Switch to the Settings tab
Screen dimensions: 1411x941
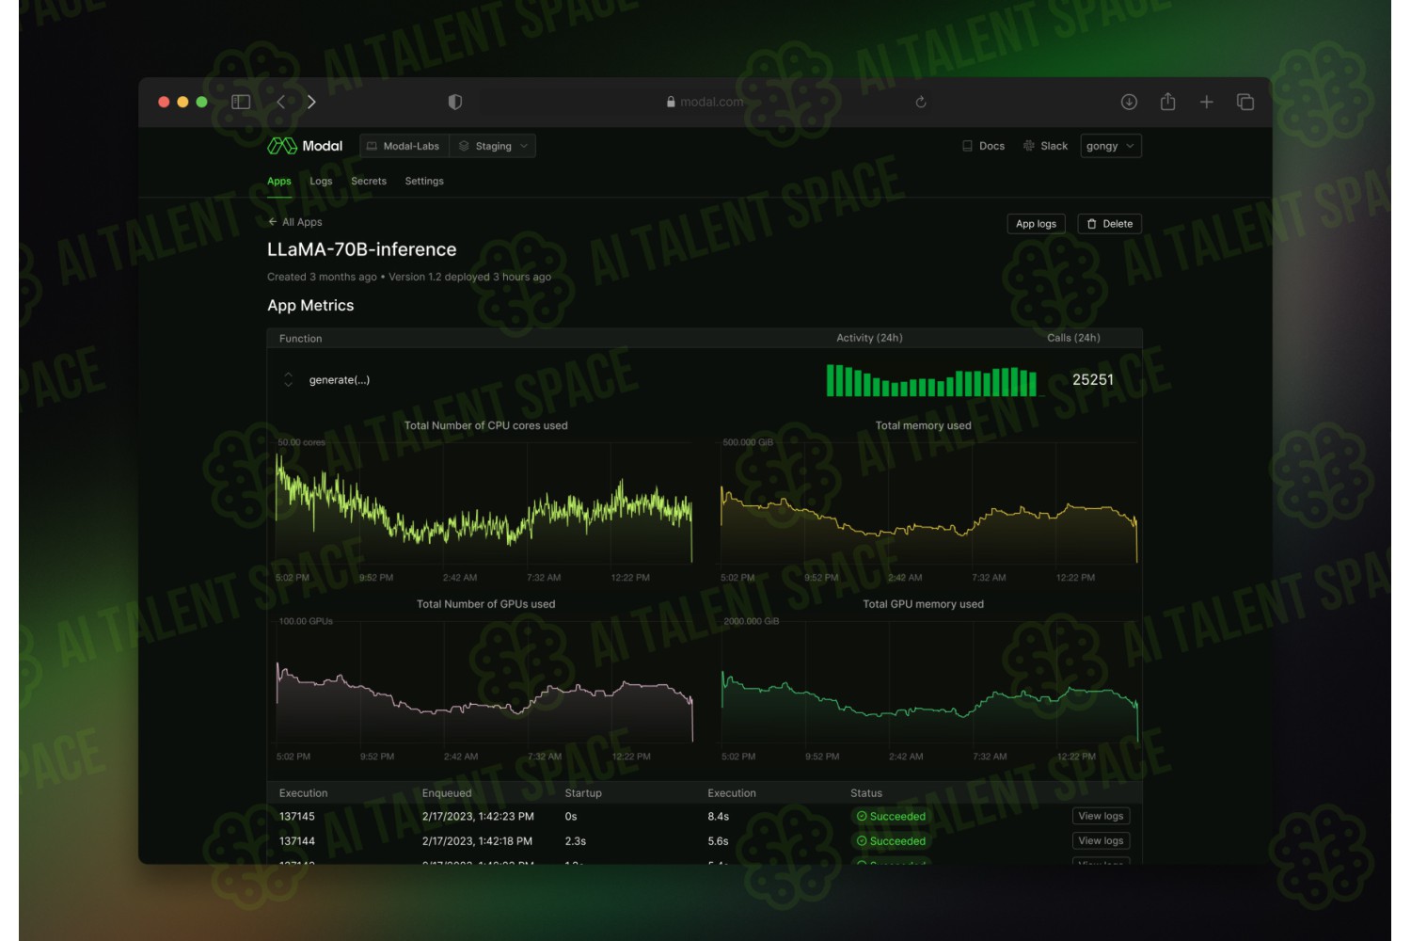424,182
